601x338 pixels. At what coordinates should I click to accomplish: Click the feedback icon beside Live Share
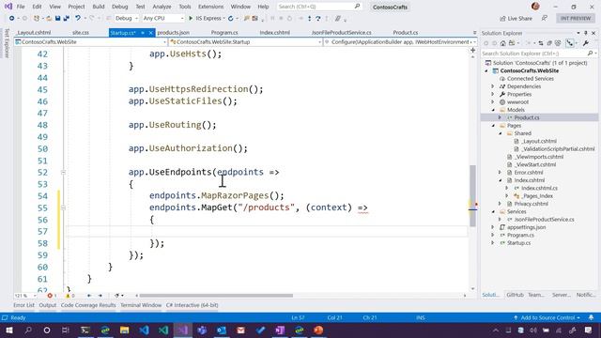pyautogui.click(x=545, y=18)
